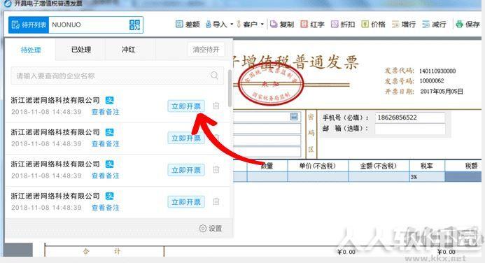Click the first company name in list
485x263 pixels.
click(x=55, y=100)
